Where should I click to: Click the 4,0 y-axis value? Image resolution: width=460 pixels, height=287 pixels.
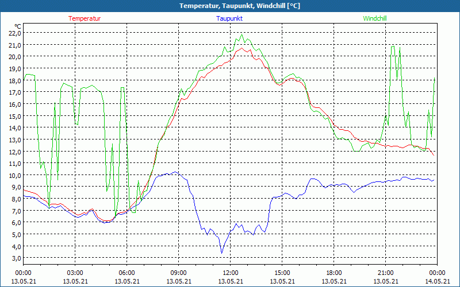coord(16,246)
